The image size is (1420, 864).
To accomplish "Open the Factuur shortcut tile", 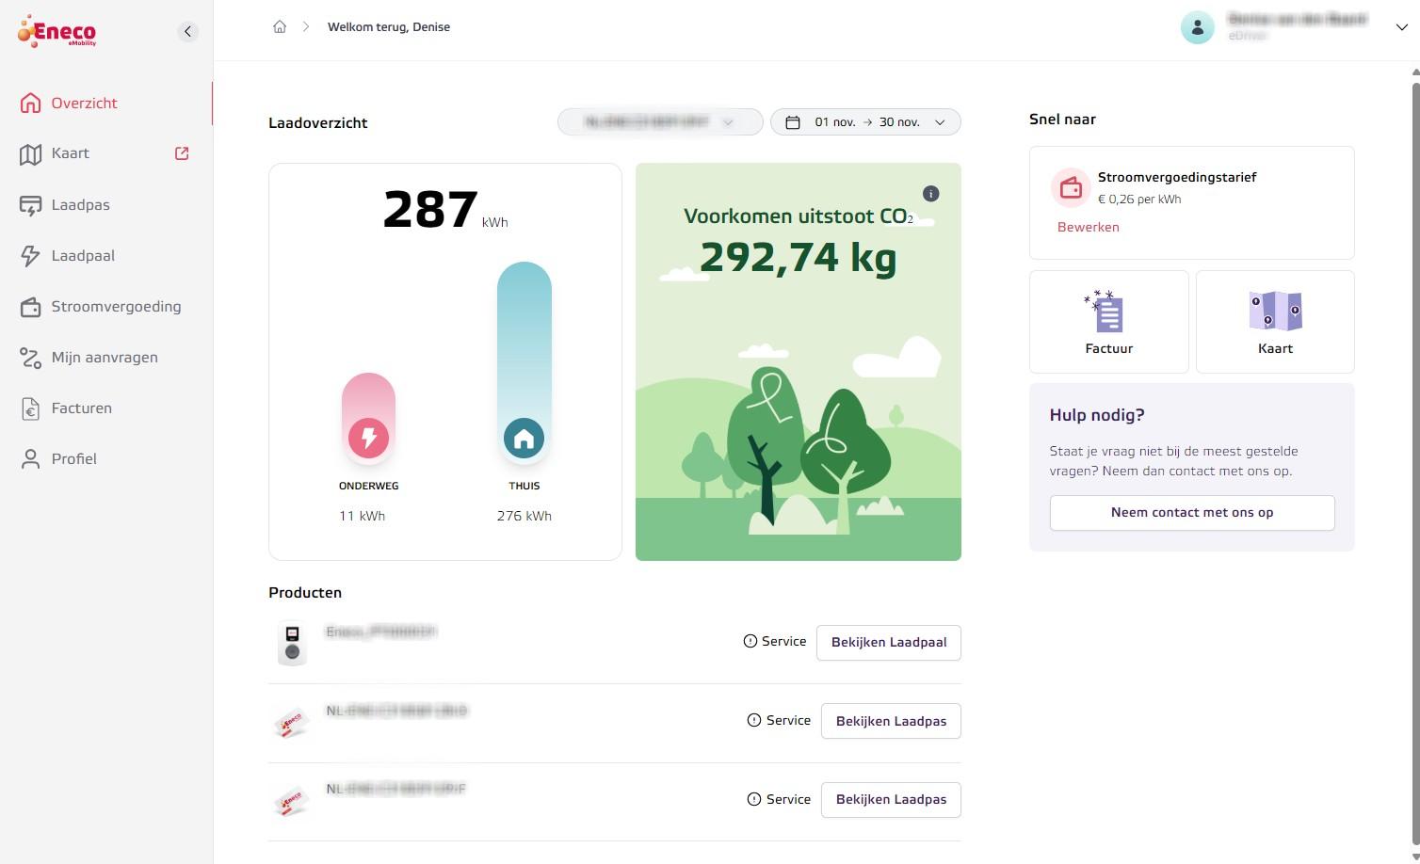I will 1108,322.
